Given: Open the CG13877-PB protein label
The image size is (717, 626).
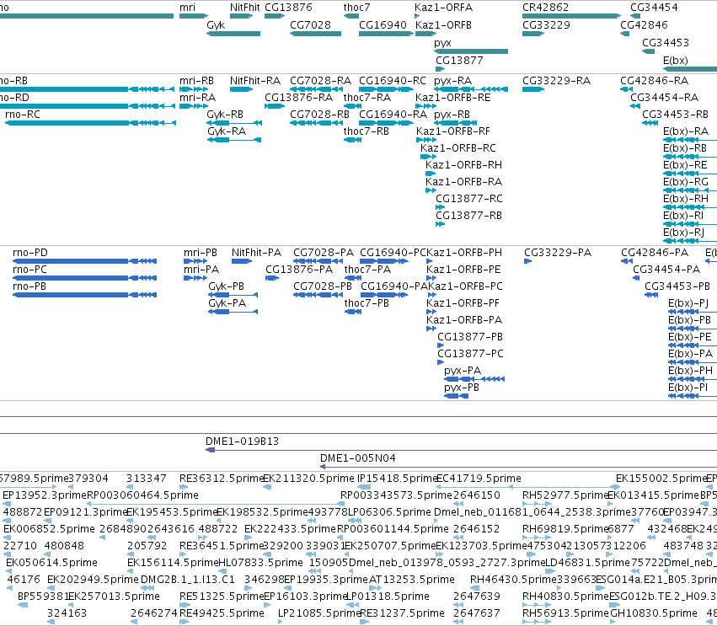Looking at the screenshot, I should (470, 337).
